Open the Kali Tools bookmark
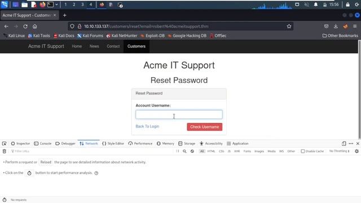 (x=39, y=36)
